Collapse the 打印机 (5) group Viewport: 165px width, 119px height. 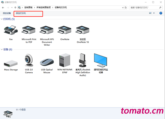[x=2, y=19]
